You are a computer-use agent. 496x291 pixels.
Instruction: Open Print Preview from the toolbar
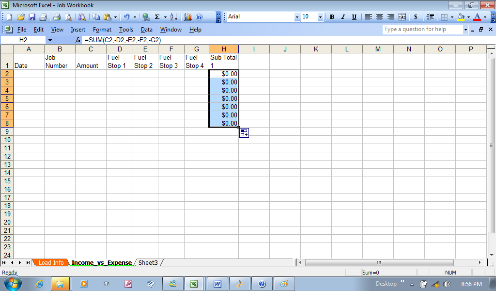(68, 17)
